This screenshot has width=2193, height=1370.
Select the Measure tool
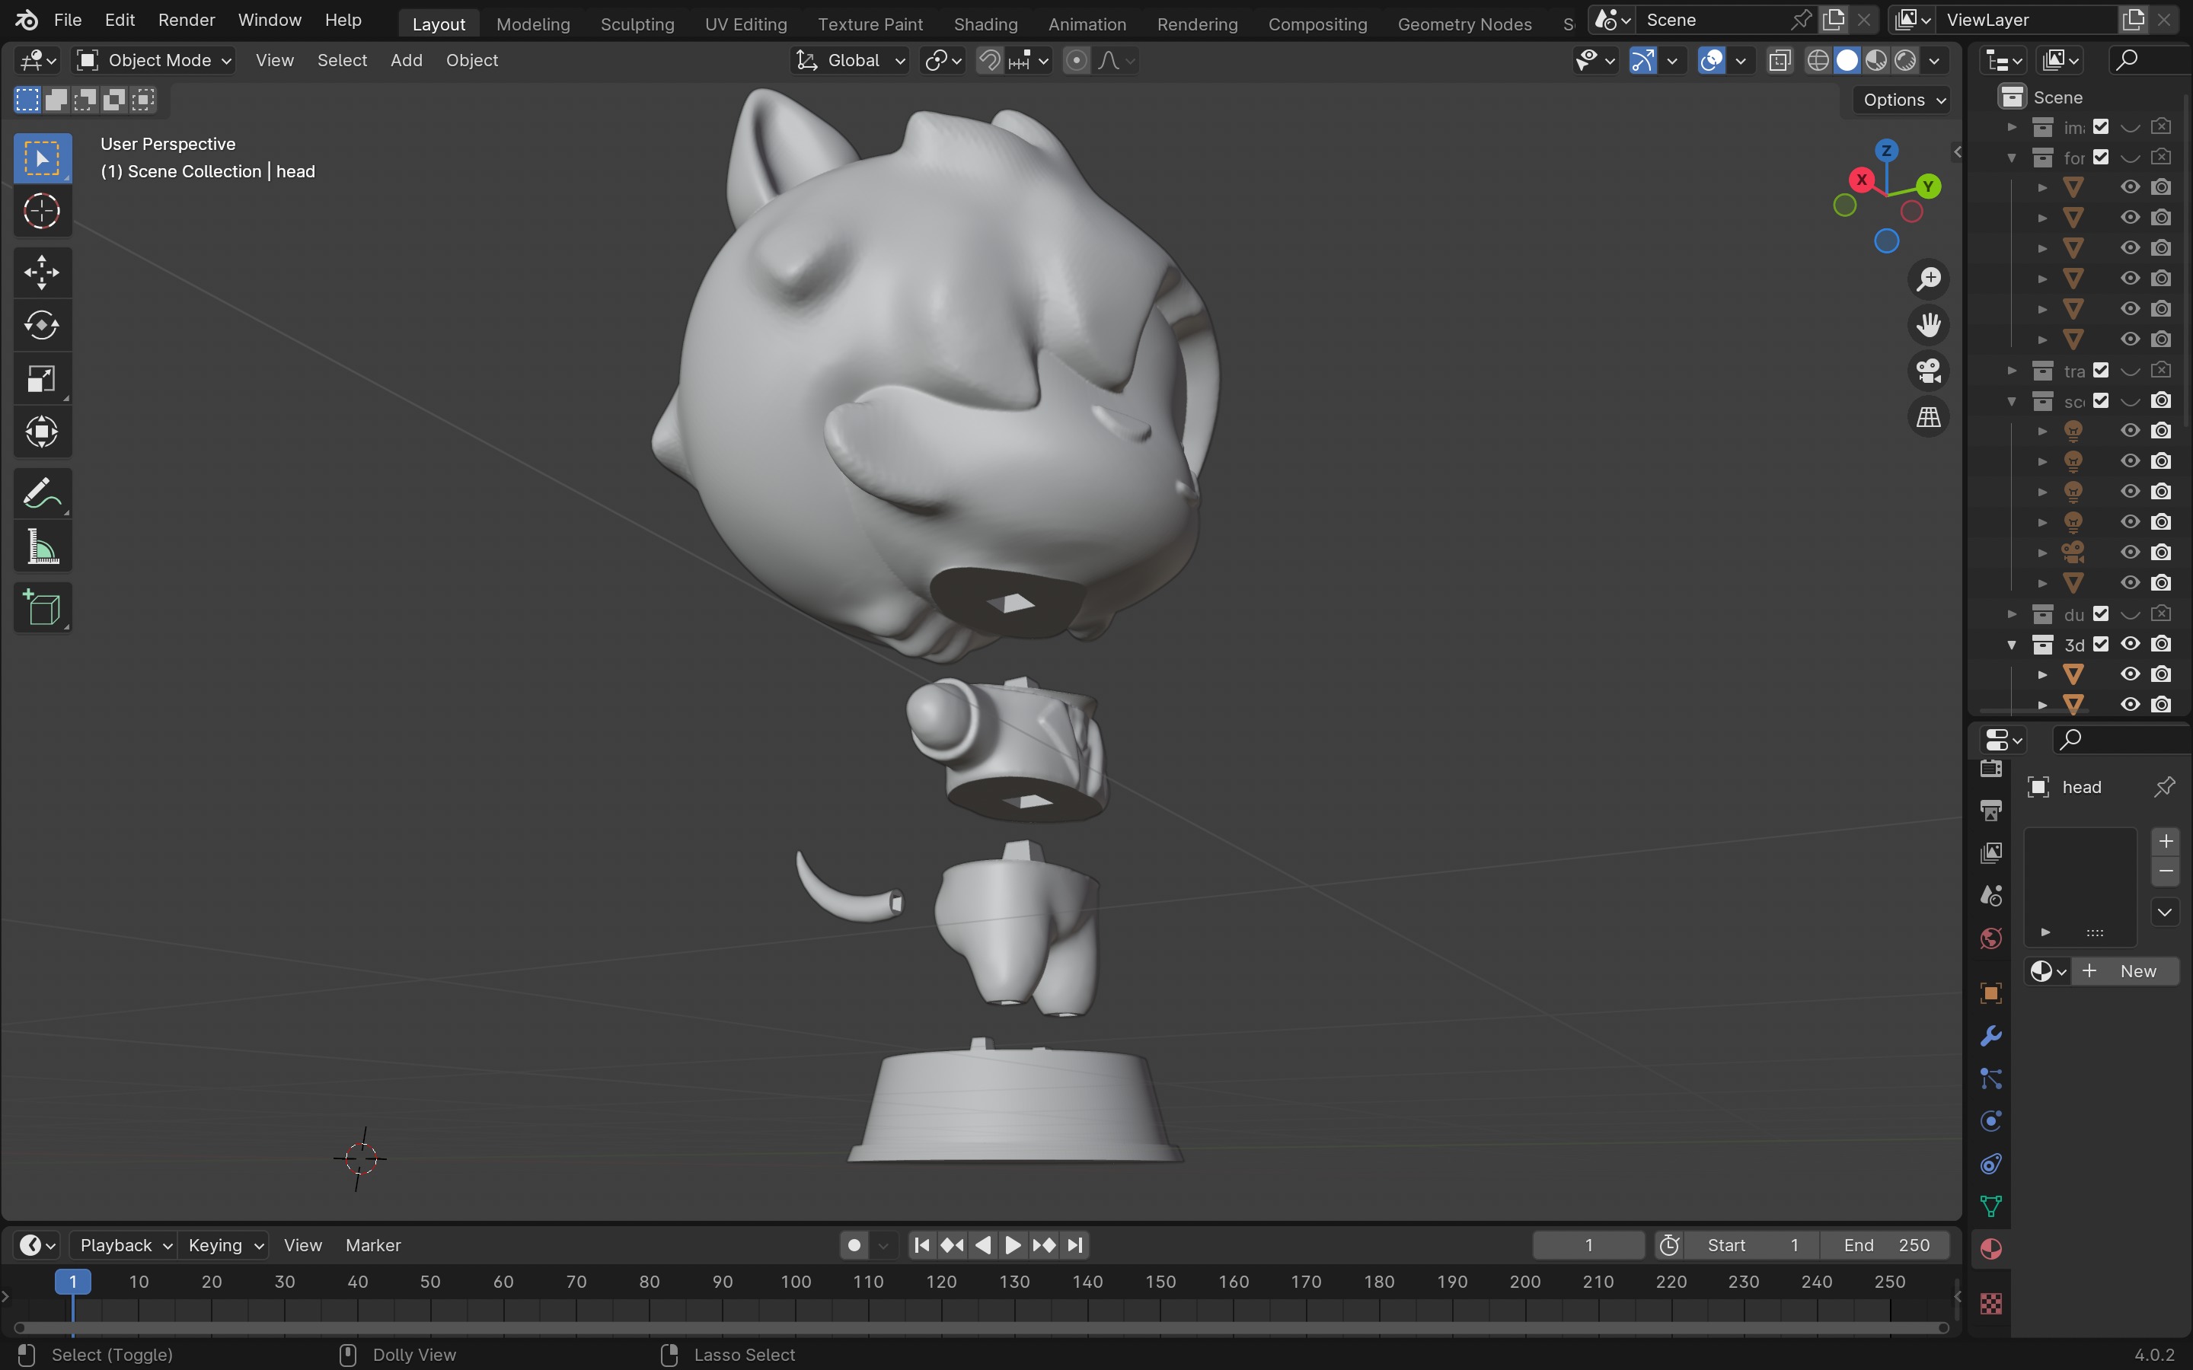click(x=42, y=547)
